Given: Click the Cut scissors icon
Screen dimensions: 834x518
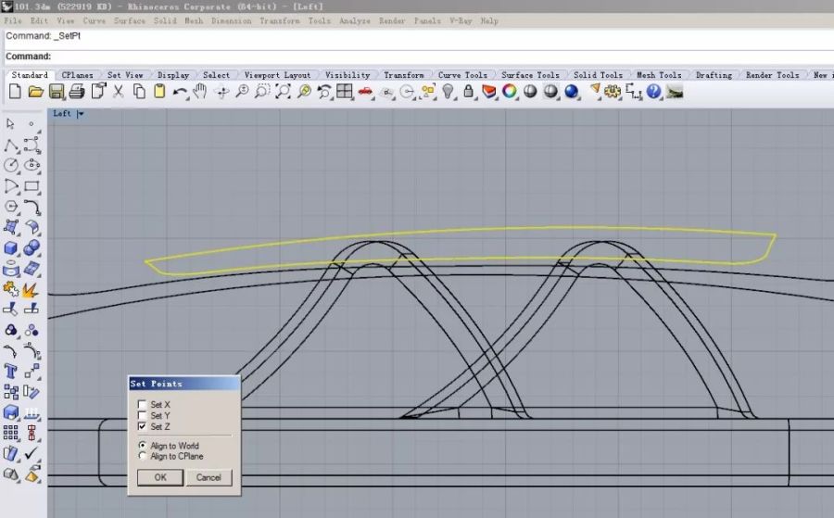Looking at the screenshot, I should [x=119, y=91].
